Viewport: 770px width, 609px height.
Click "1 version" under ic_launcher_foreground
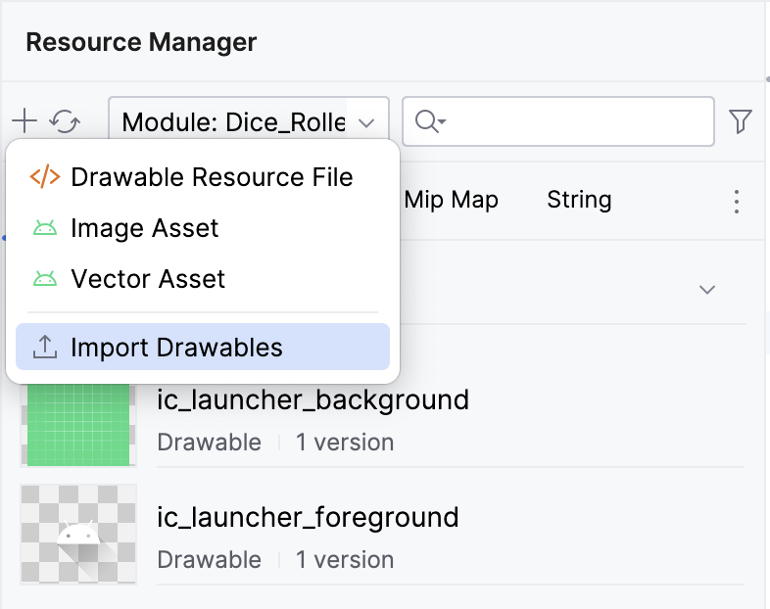click(x=345, y=560)
